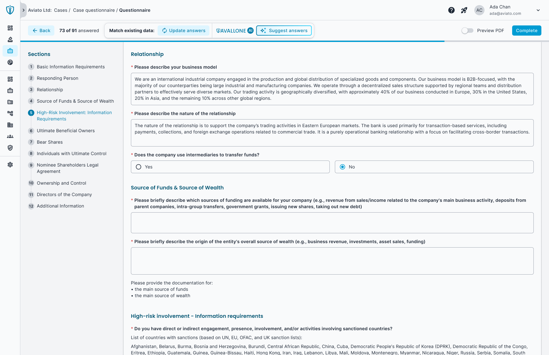
Task: Click the source of wealth text field
Action: coord(332,261)
